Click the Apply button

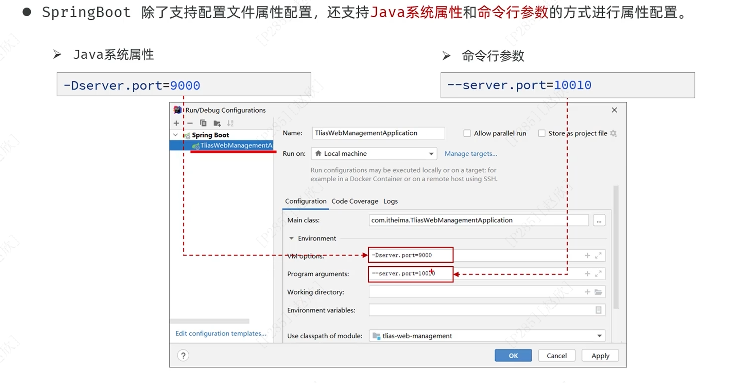pyautogui.click(x=600, y=356)
